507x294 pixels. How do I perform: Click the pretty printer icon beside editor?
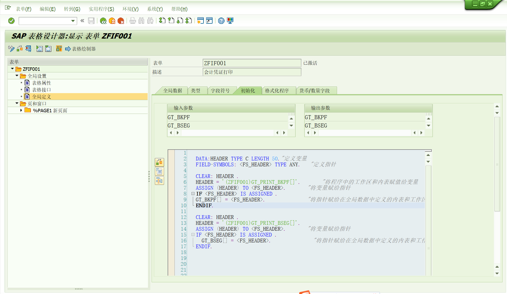coord(159,181)
